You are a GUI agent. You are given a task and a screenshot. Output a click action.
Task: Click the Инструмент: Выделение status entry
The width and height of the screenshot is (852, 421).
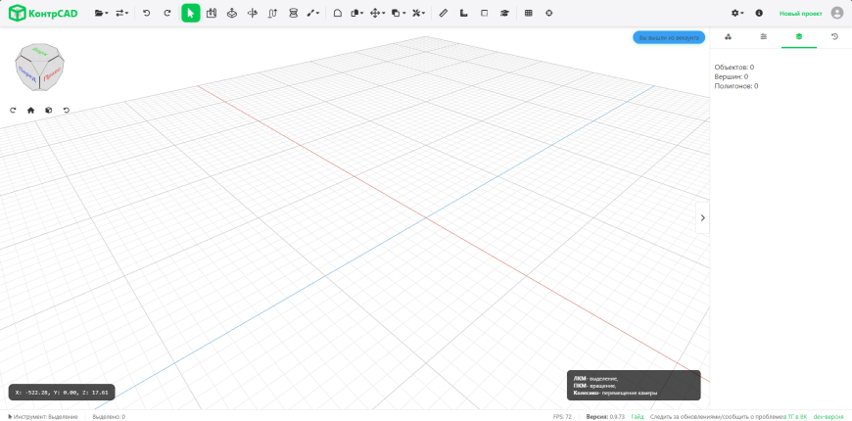(x=42, y=417)
